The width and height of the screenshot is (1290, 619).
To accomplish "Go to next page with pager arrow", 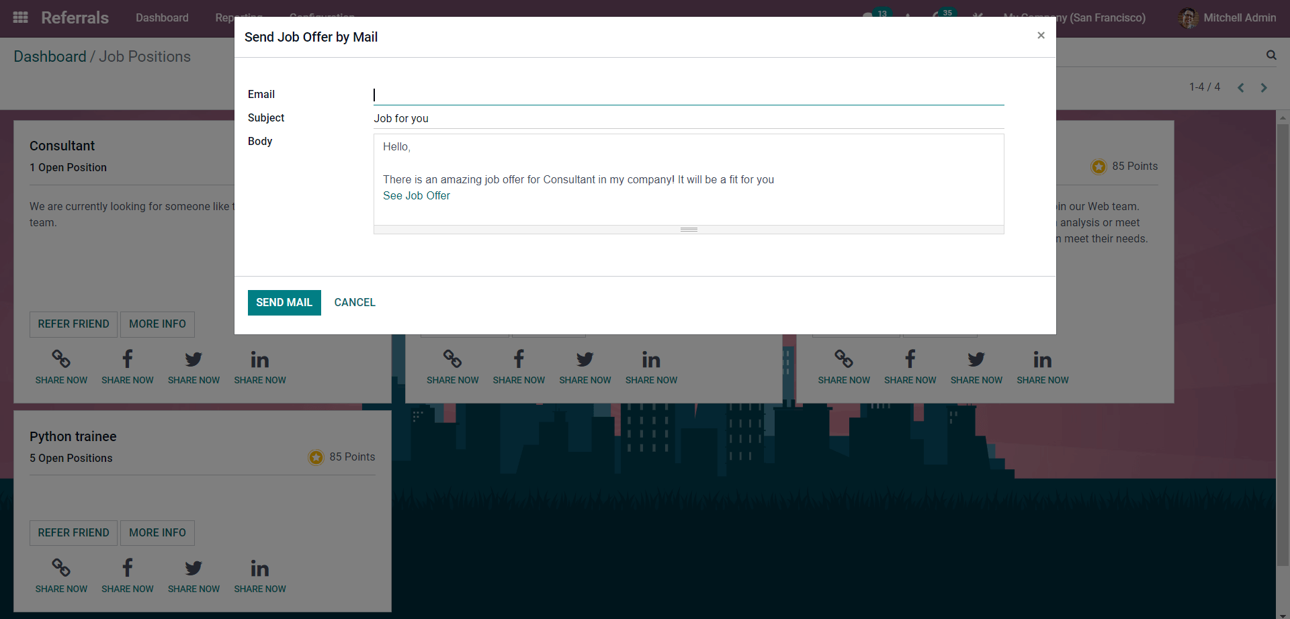I will point(1264,87).
